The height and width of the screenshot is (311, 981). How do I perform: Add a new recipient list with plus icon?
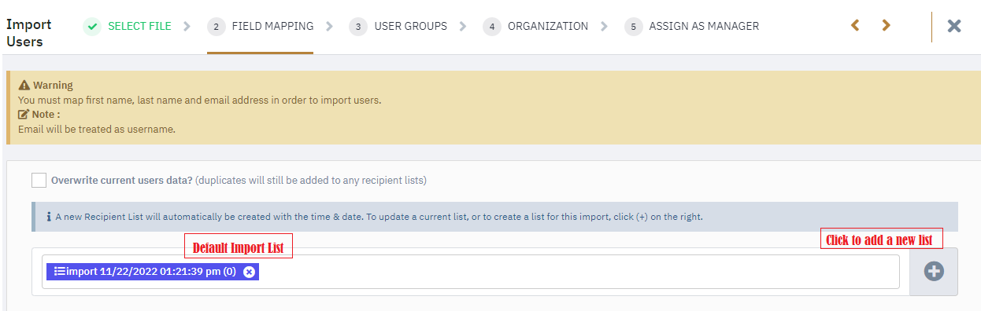click(x=934, y=272)
